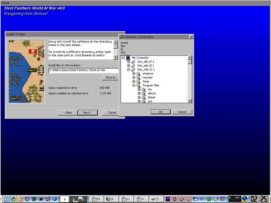Image resolution: width=271 pixels, height=203 pixels.
Task: Click the setup description scroll down arrow
Action: pyautogui.click(x=116, y=57)
